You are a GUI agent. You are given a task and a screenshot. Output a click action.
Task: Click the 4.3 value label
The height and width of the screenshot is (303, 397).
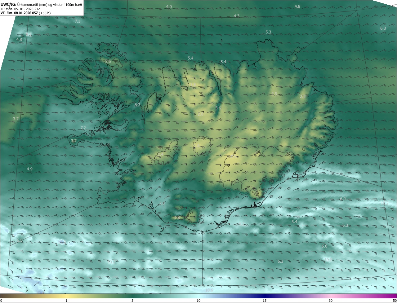(x=237, y=16)
